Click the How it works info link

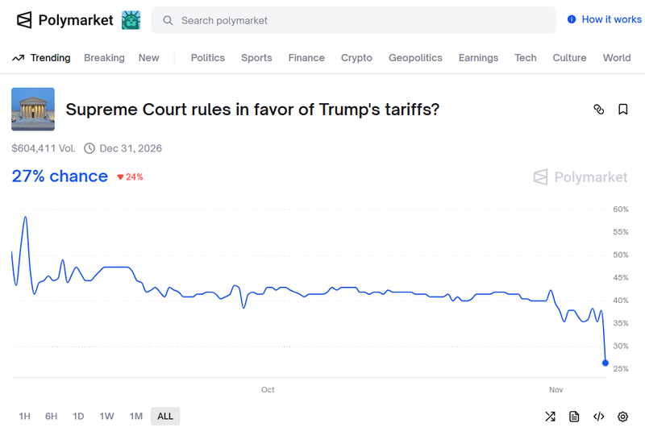[x=605, y=19]
